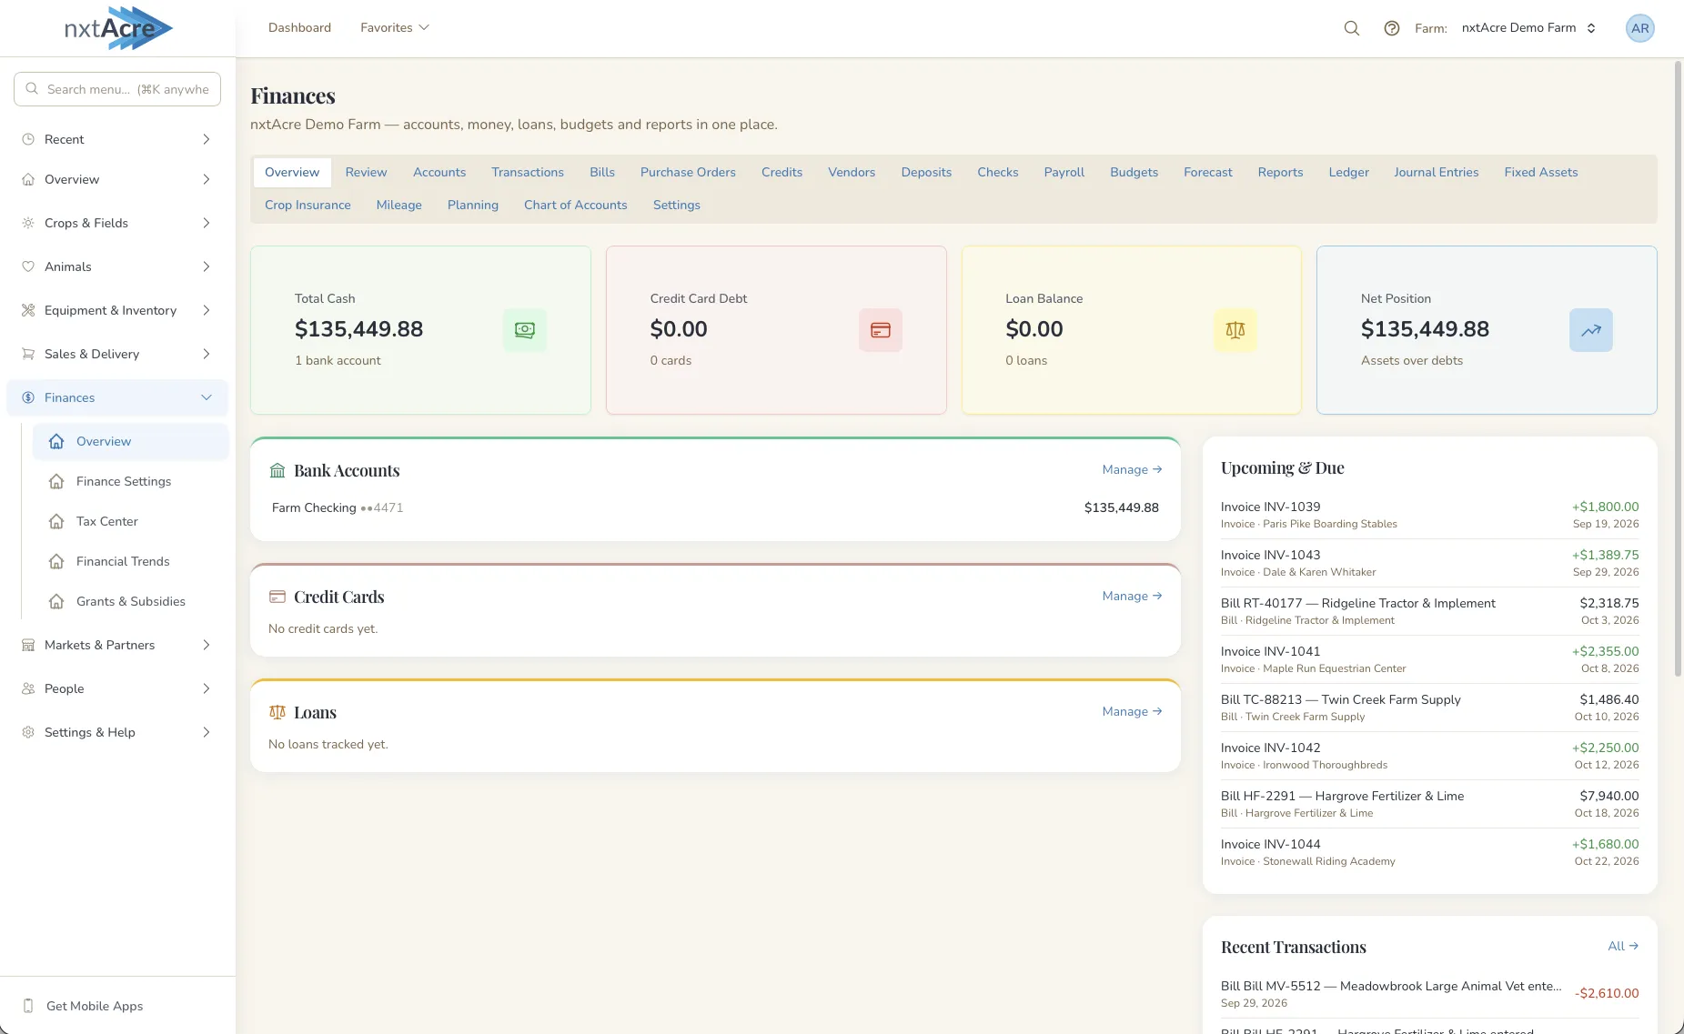Click the Net Position trend icon
The height and width of the screenshot is (1034, 1684).
click(1591, 330)
